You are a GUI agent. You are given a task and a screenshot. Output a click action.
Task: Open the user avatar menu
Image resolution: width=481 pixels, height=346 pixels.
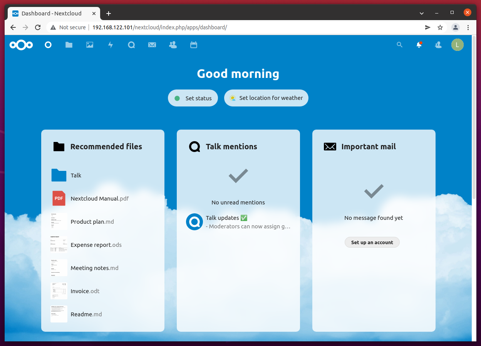click(458, 45)
